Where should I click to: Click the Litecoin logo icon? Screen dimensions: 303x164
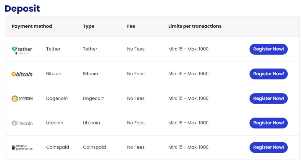tap(22, 123)
